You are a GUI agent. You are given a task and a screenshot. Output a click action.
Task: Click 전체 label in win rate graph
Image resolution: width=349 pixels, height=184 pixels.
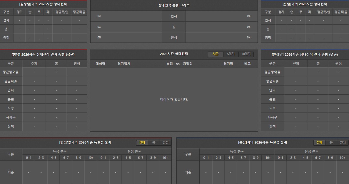(174, 16)
